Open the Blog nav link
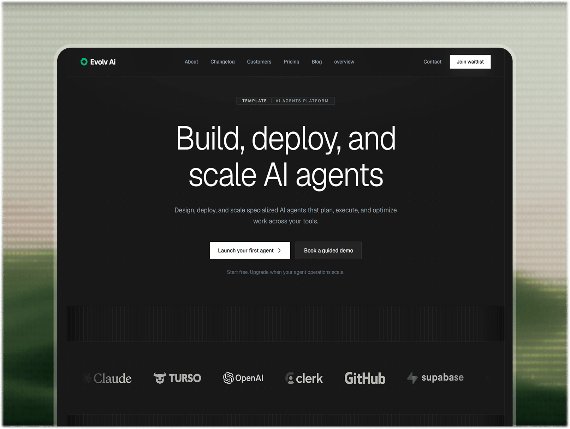 [x=317, y=62]
